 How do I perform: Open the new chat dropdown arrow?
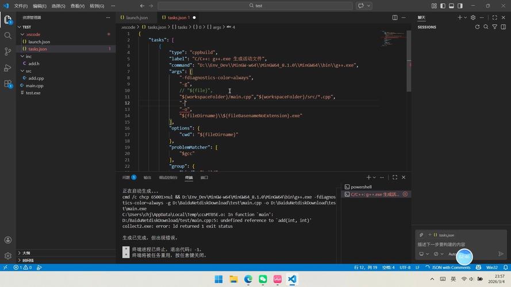coord(466,18)
